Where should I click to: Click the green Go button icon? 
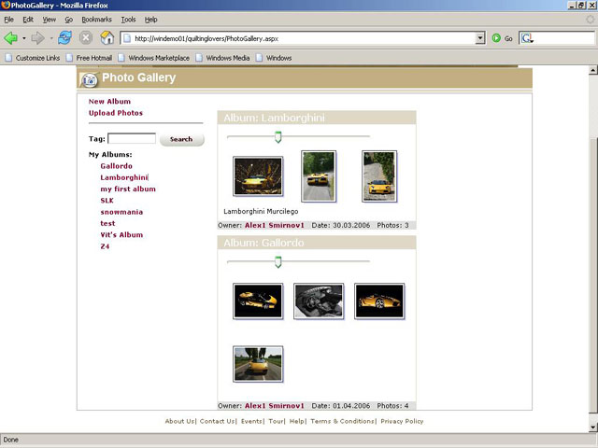496,38
